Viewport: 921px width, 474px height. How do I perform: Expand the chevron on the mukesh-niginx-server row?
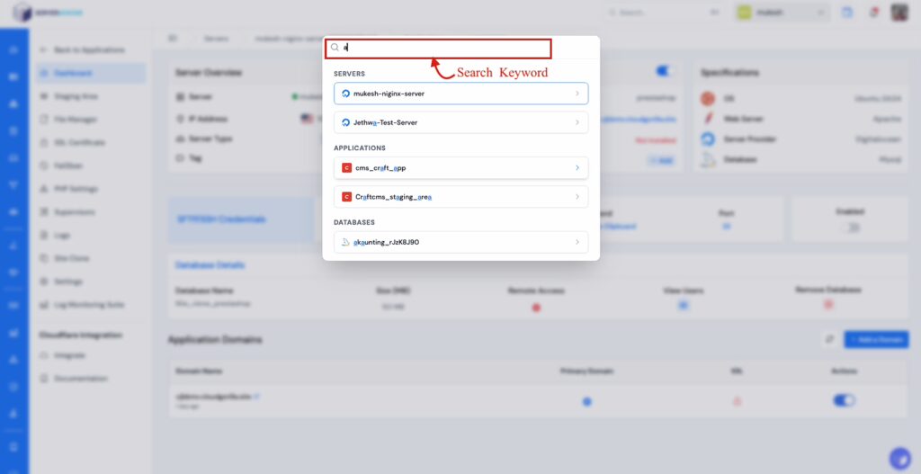(x=577, y=94)
